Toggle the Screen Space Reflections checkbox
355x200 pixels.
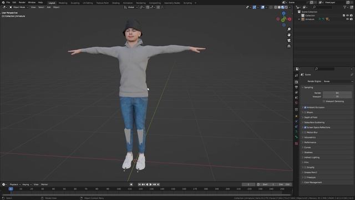(305, 127)
